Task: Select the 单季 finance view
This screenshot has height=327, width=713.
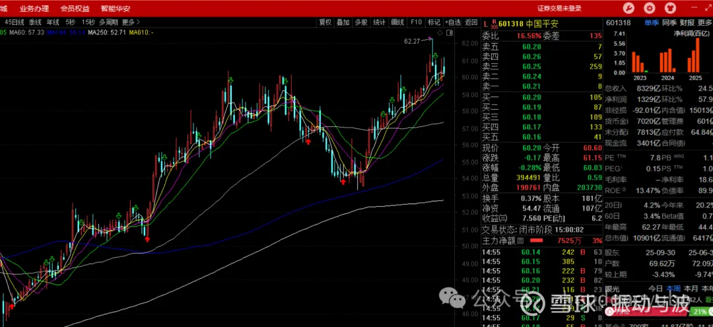Action: (x=651, y=22)
